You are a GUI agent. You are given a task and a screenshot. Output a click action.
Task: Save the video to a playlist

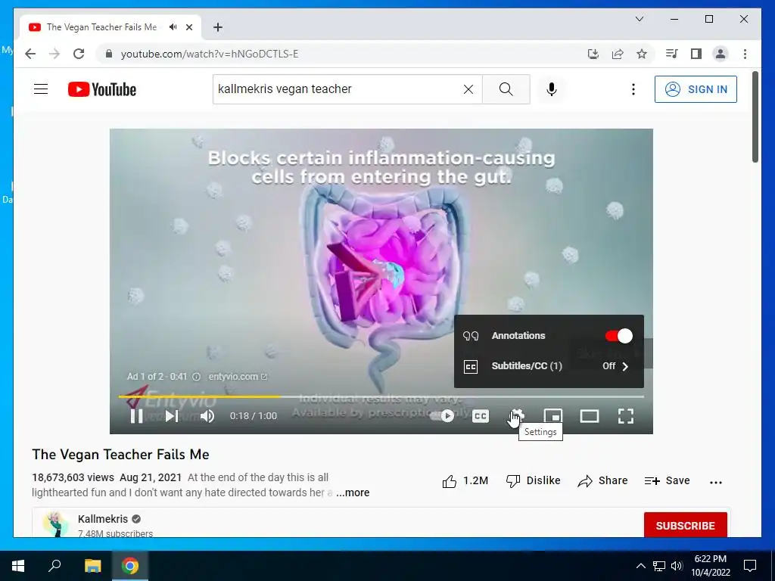coord(668,480)
